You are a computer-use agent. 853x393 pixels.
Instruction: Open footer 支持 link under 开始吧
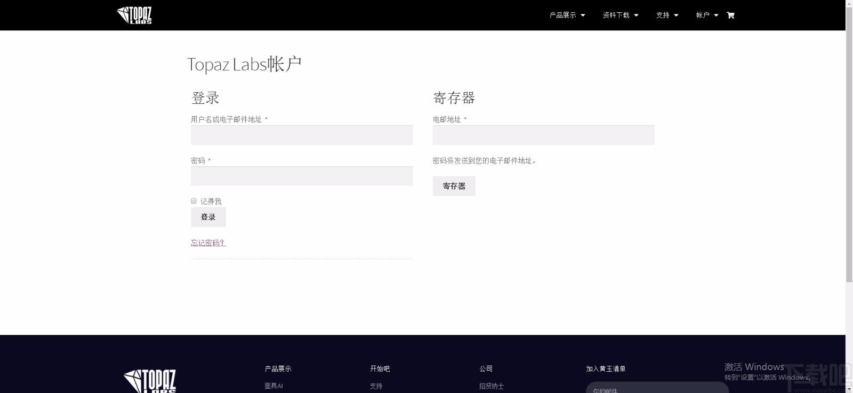[376, 386]
